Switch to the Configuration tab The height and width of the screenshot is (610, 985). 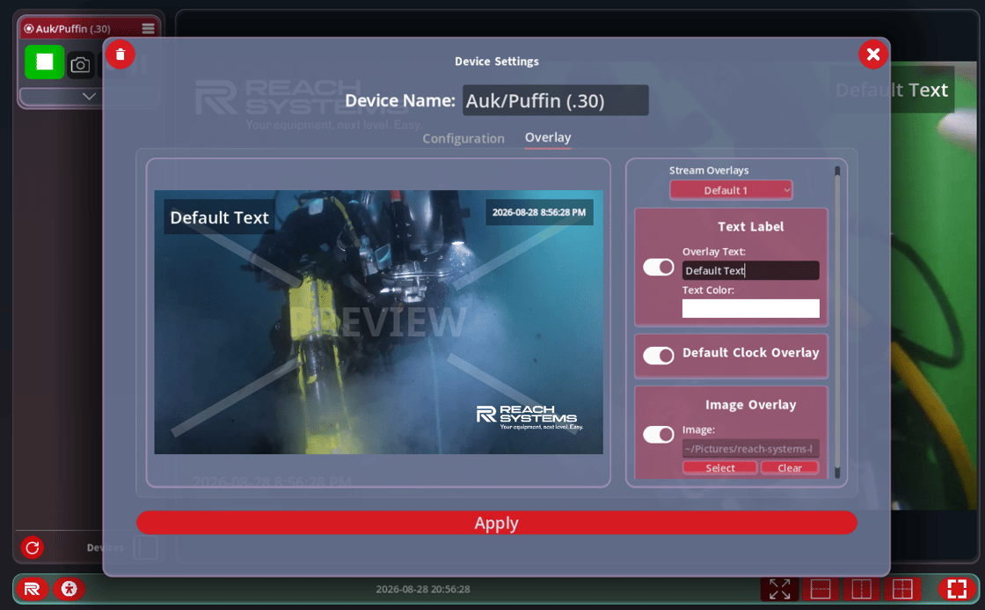[x=463, y=138]
